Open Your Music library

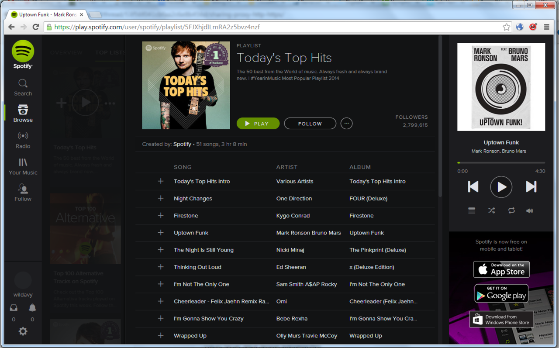point(23,166)
